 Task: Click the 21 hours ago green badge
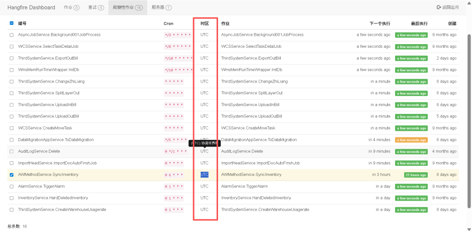(x=416, y=175)
